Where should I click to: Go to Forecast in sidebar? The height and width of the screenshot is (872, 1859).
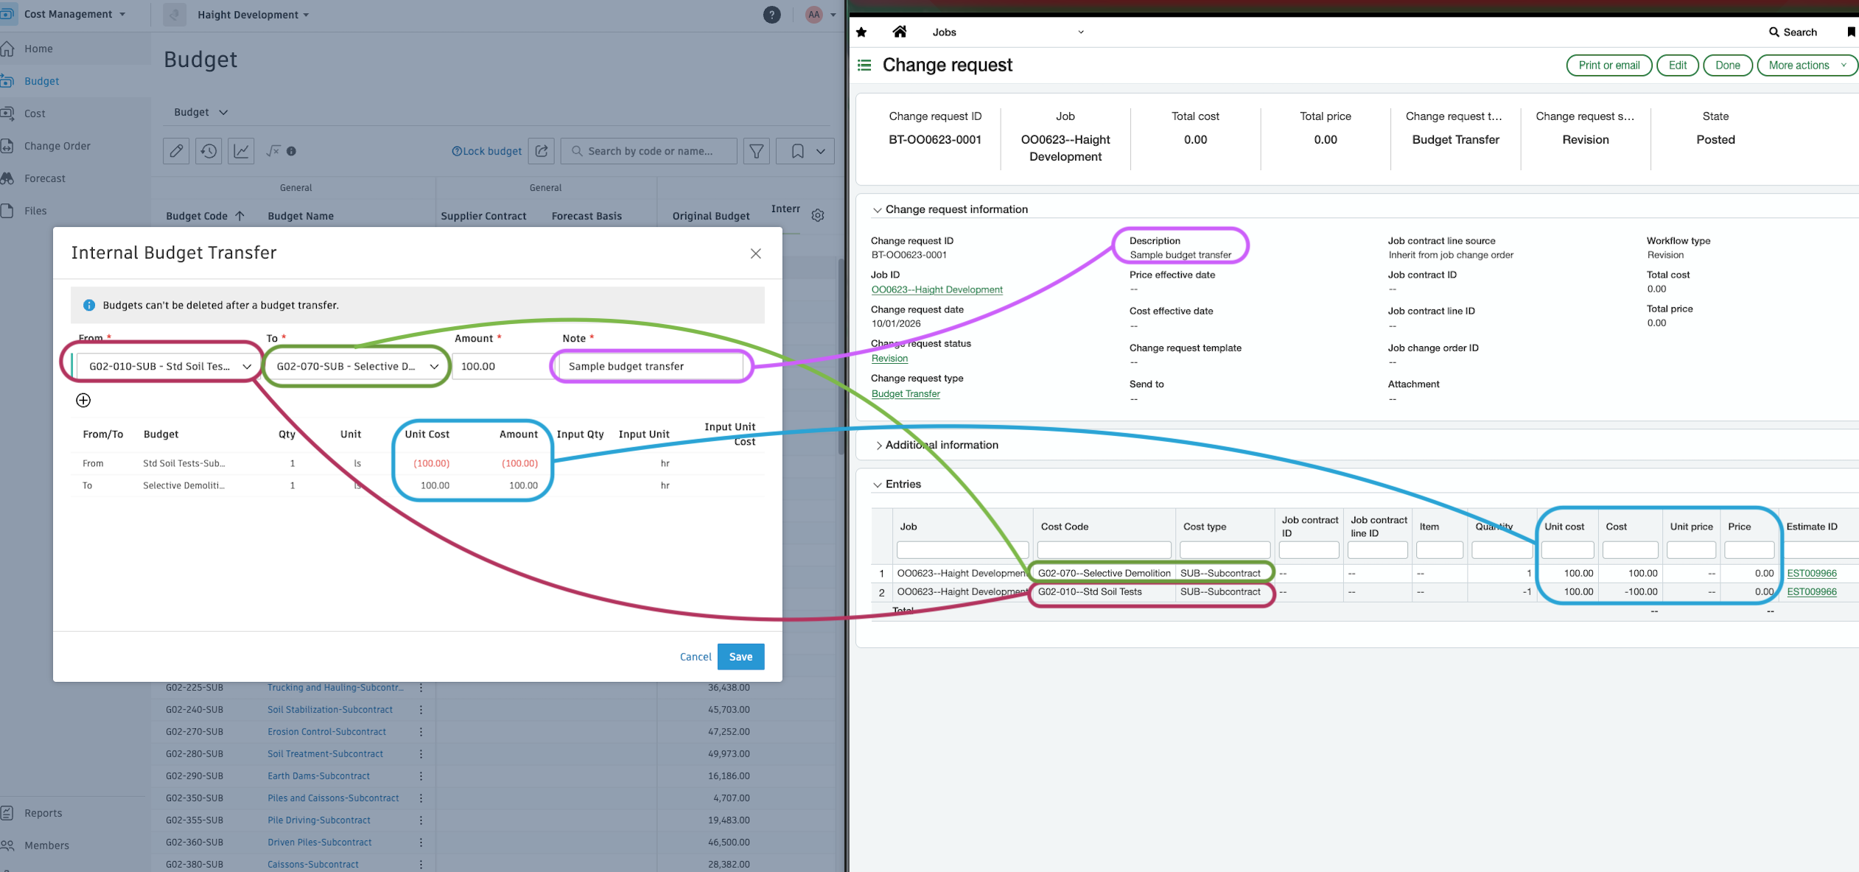(44, 178)
